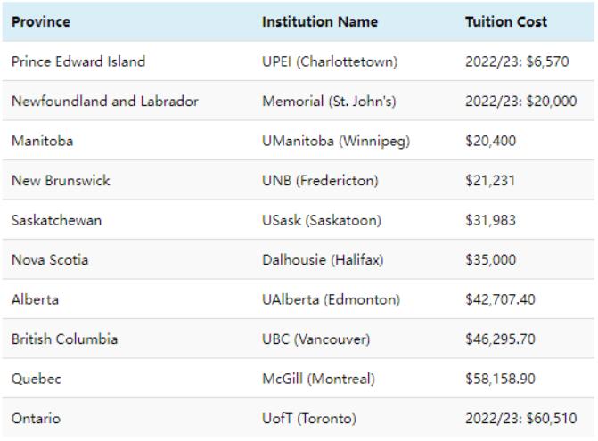Select the $21,231 tuition value
The width and height of the screenshot is (598, 441).
490,180
